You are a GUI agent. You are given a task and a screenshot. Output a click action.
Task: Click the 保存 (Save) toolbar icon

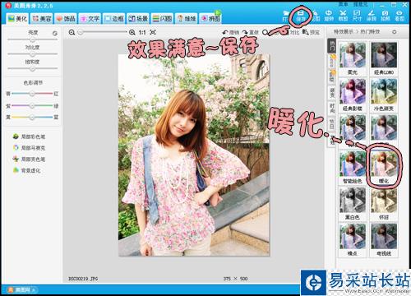point(301,16)
